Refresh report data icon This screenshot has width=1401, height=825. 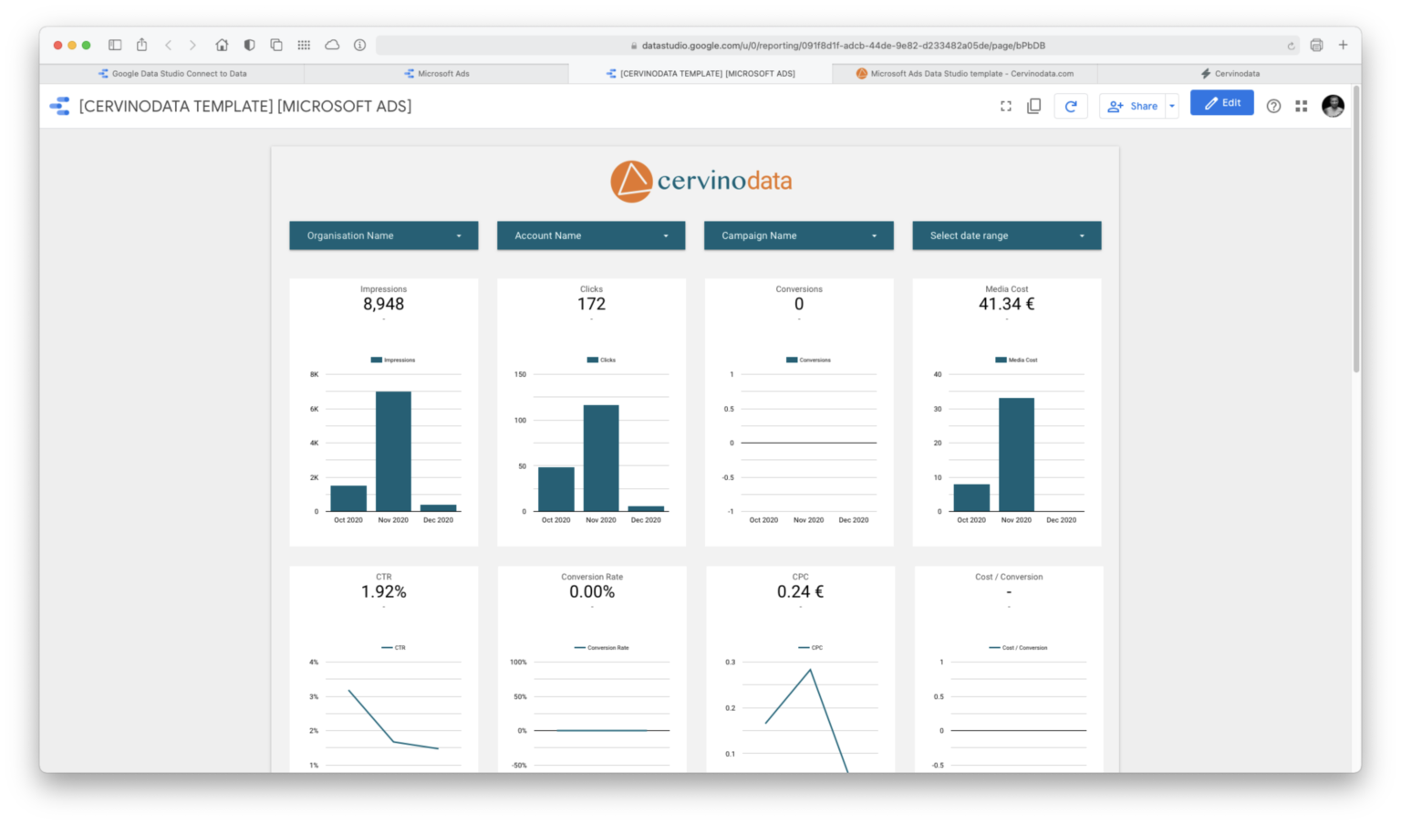tap(1071, 106)
